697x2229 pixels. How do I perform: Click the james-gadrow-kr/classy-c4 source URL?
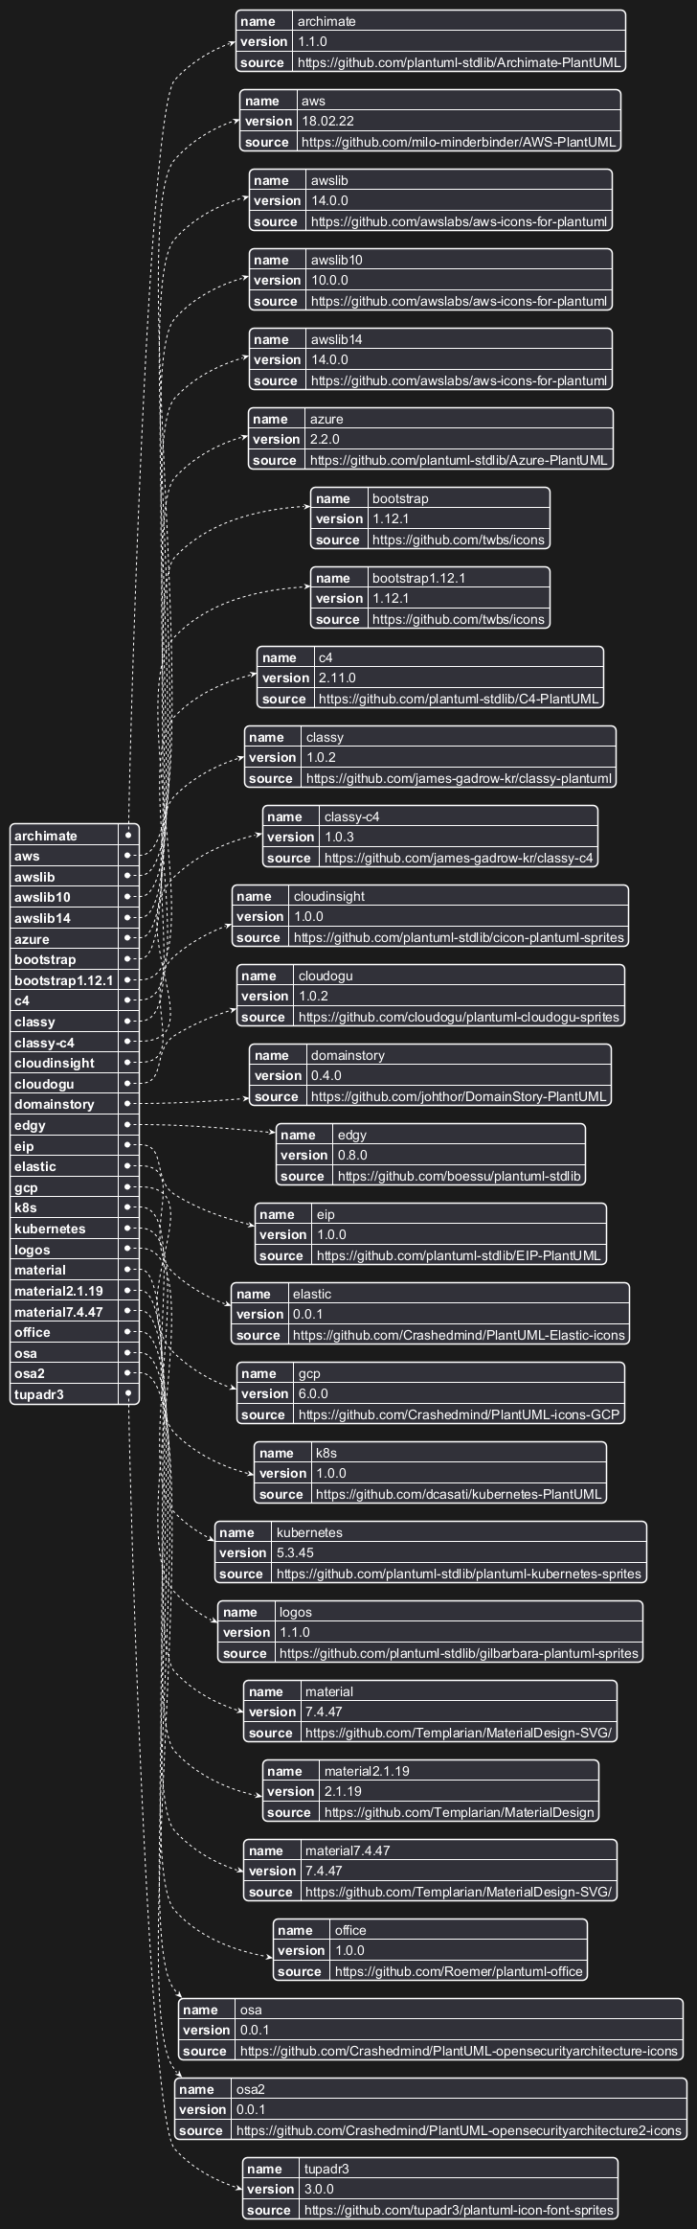(x=459, y=858)
